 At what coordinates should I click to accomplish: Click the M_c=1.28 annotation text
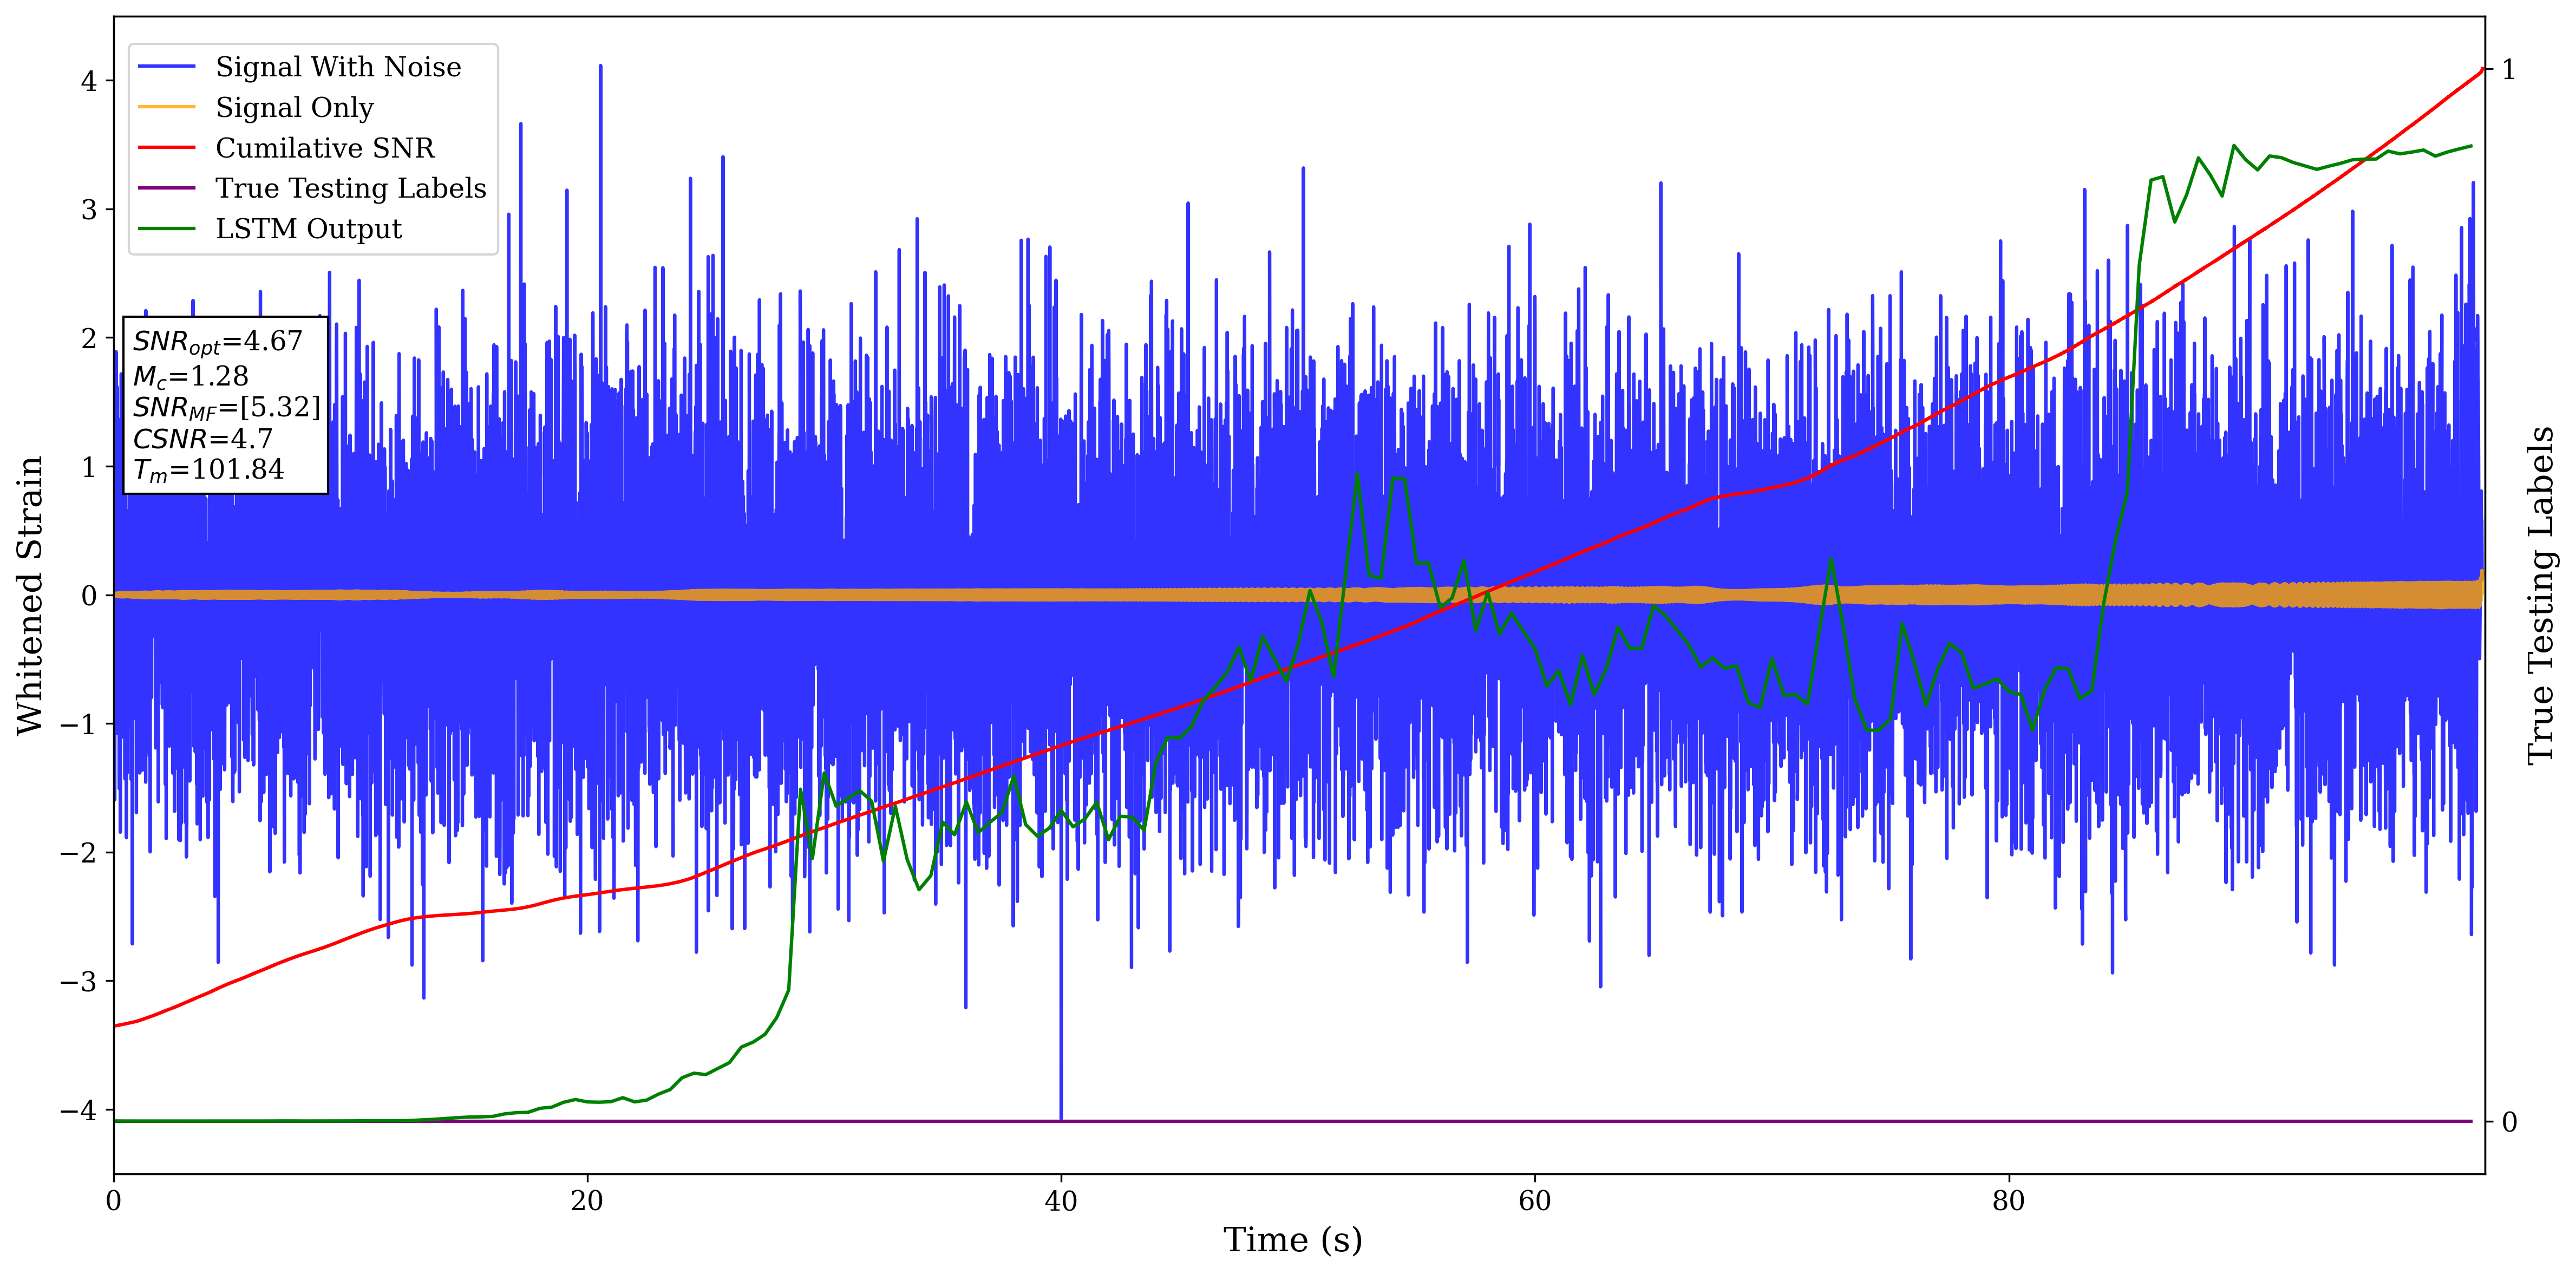[190, 376]
